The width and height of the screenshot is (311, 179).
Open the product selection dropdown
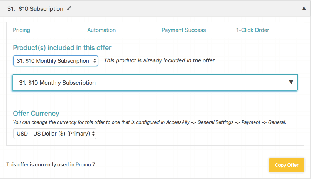[x=56, y=61]
